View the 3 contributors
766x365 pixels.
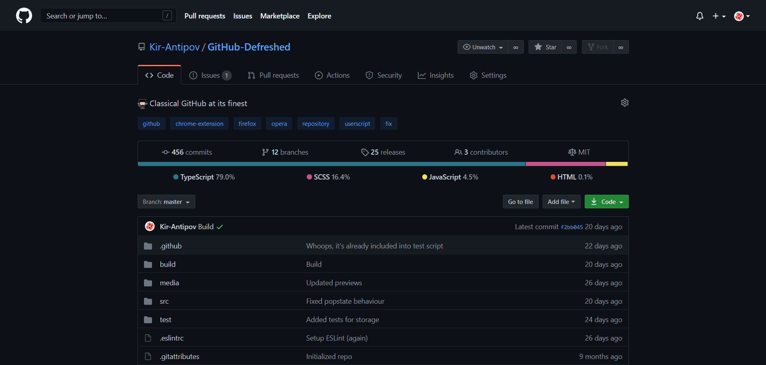(481, 152)
